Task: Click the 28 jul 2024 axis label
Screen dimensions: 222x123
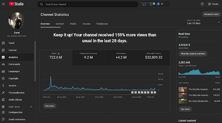Action: click(99, 97)
